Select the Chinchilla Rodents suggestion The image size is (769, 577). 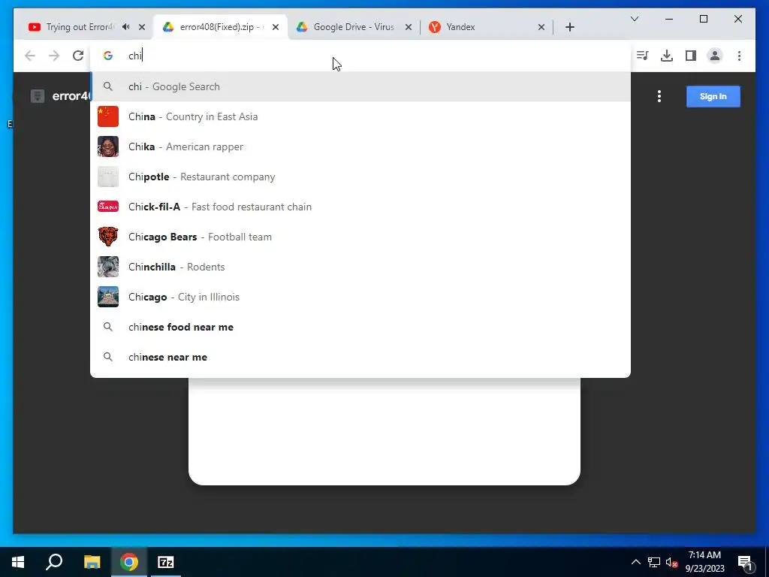[360, 267]
